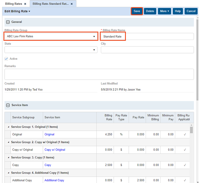Collapse Service Group 2. Copy w/ Original
The image size is (201, 183).
[x=8, y=142]
